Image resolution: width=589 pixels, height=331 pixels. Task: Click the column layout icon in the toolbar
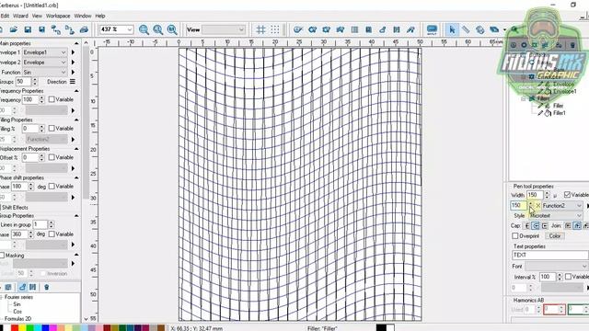(x=354, y=29)
